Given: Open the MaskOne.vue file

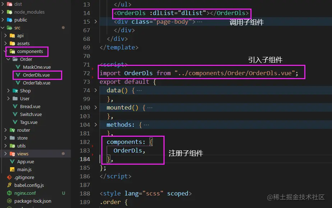Looking at the screenshot, I should 37,67.
